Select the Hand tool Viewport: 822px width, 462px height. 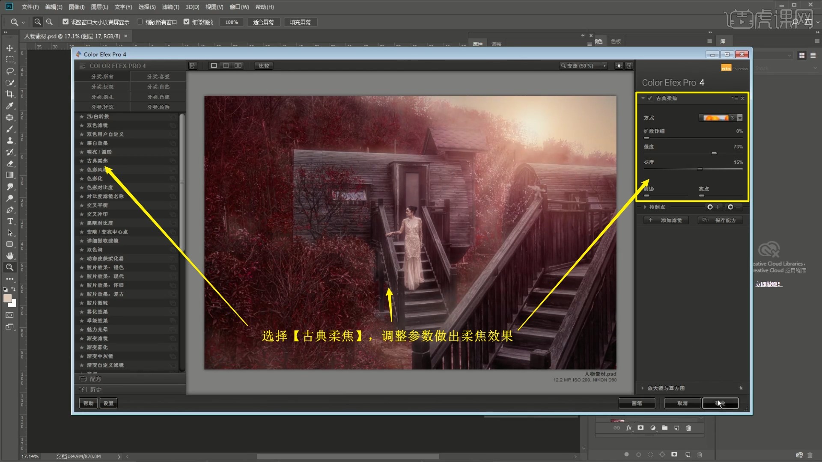pyautogui.click(x=9, y=256)
